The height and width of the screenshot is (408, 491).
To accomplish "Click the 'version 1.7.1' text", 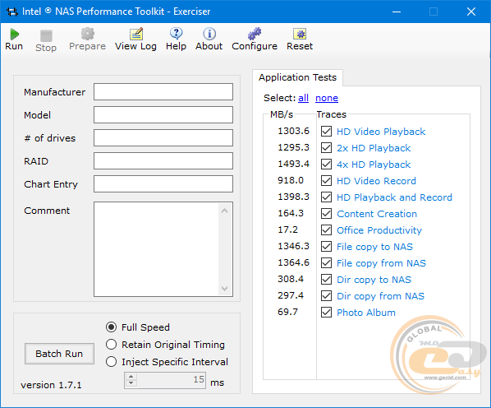I will 51,385.
